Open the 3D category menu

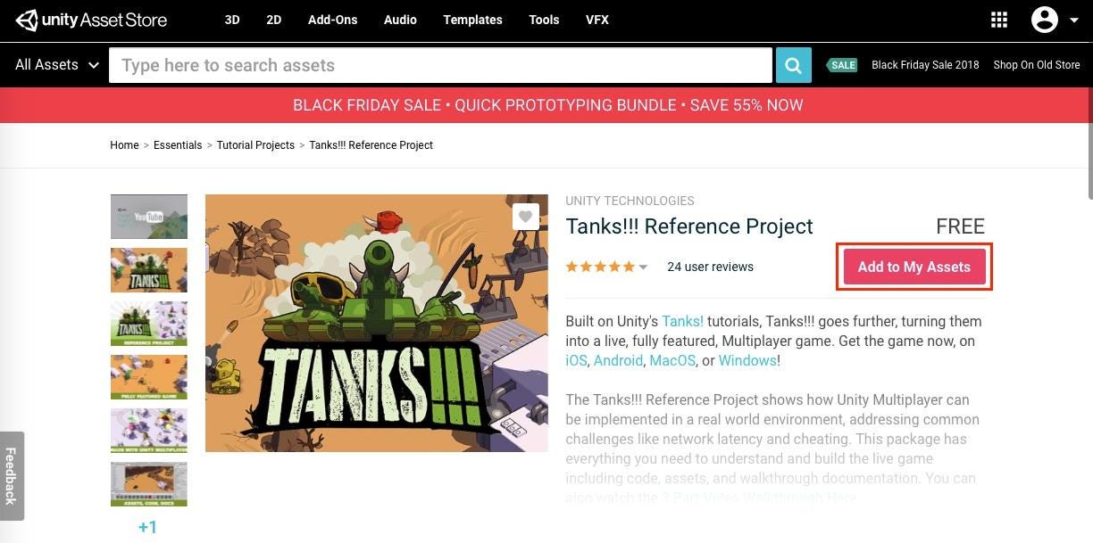[x=232, y=20]
